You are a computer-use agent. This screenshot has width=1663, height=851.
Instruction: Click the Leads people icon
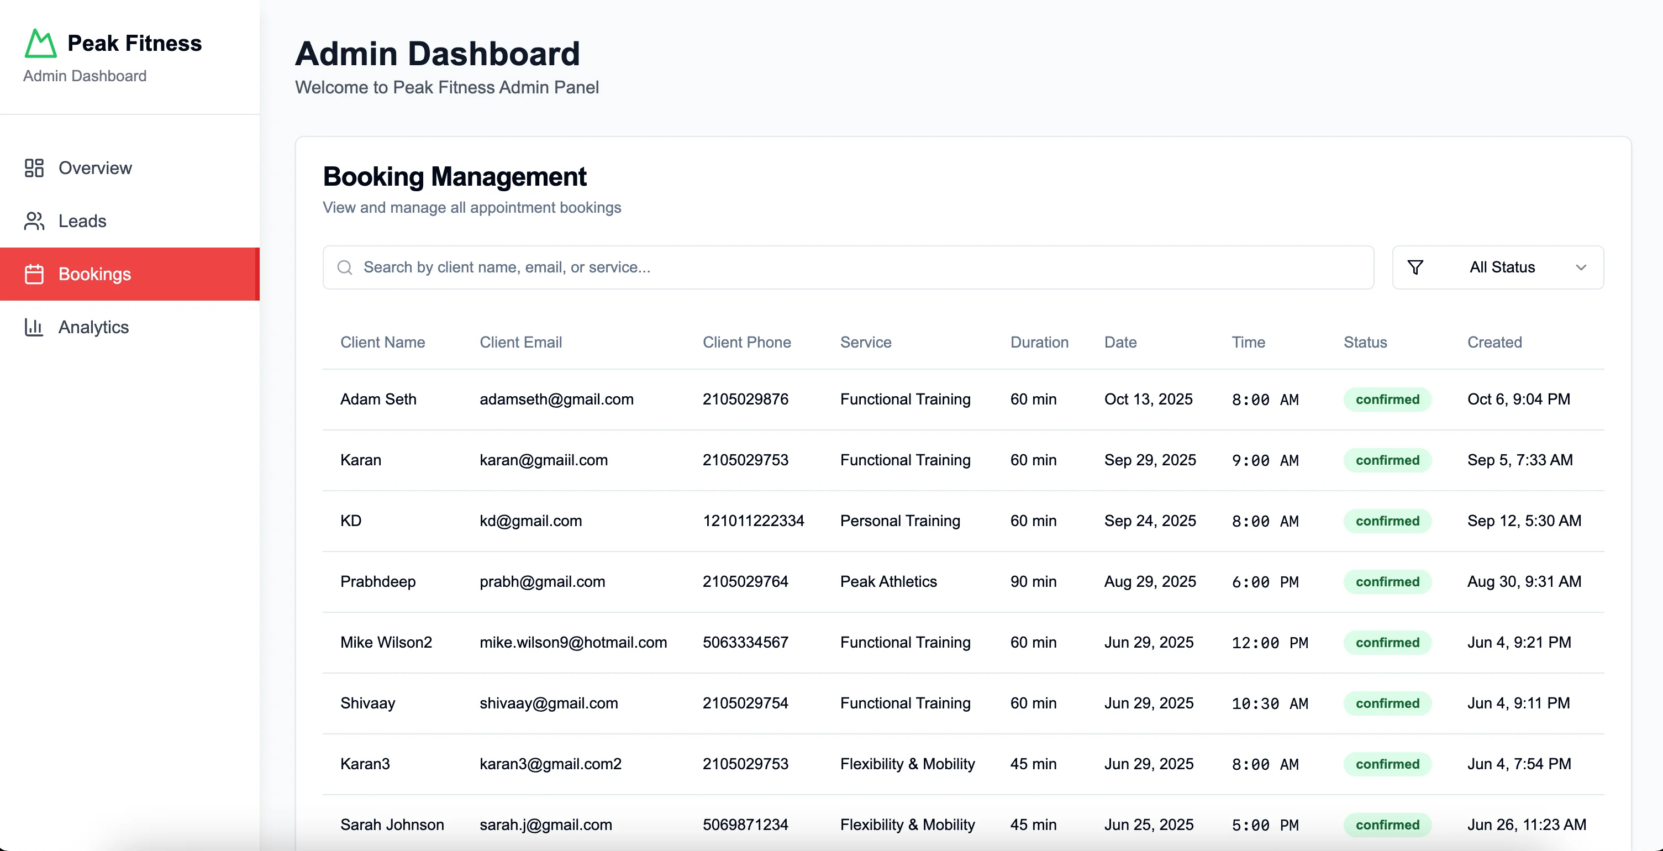pyautogui.click(x=34, y=221)
